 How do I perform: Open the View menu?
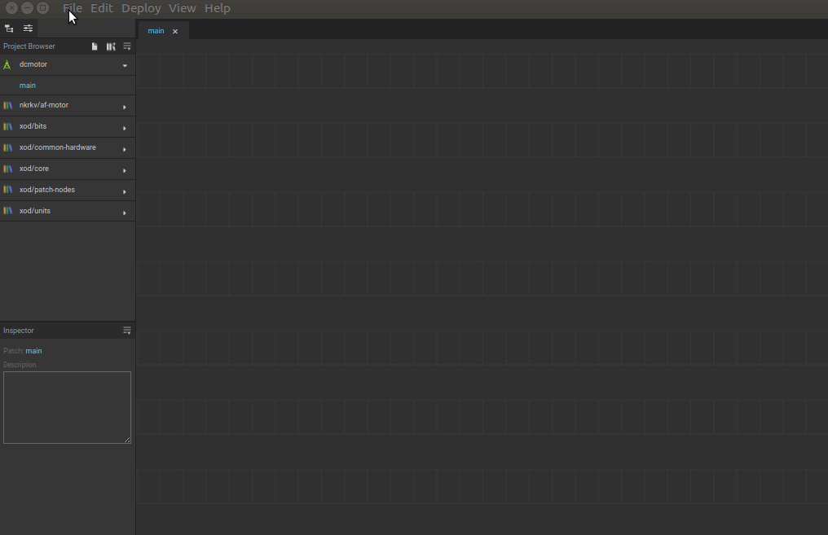click(183, 8)
